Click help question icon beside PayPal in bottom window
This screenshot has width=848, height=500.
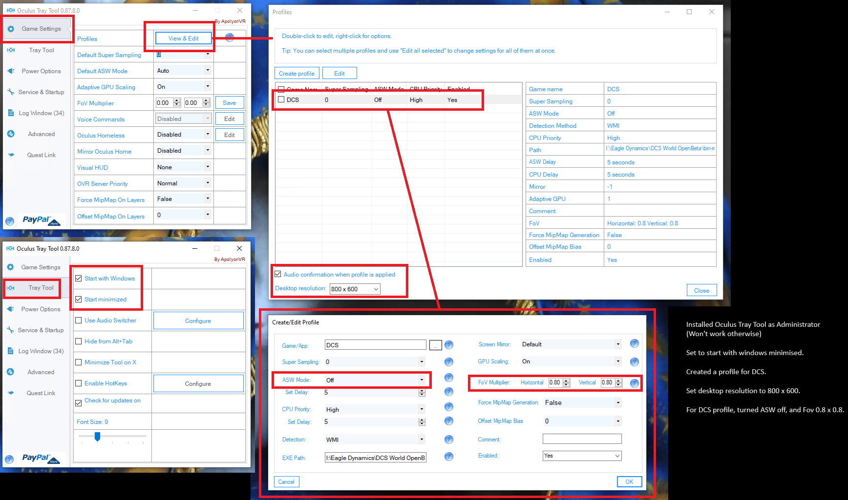click(9, 459)
